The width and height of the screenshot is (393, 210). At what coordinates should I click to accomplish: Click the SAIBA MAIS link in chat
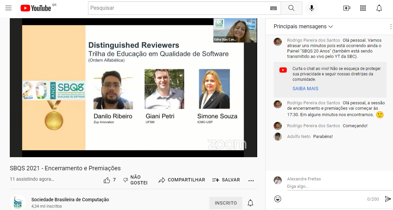tap(305, 89)
